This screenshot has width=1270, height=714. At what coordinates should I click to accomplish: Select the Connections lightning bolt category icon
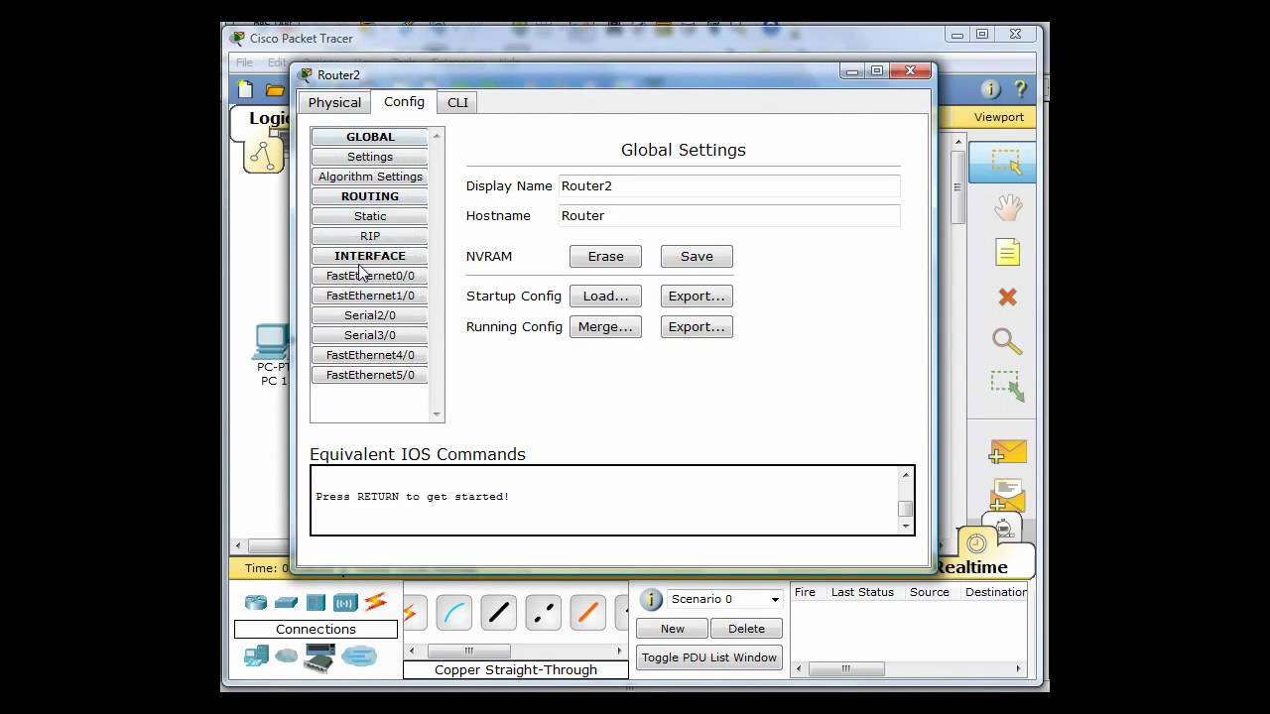375,602
